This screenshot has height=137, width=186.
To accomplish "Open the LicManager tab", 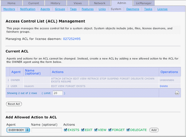I will click(x=143, y=3).
